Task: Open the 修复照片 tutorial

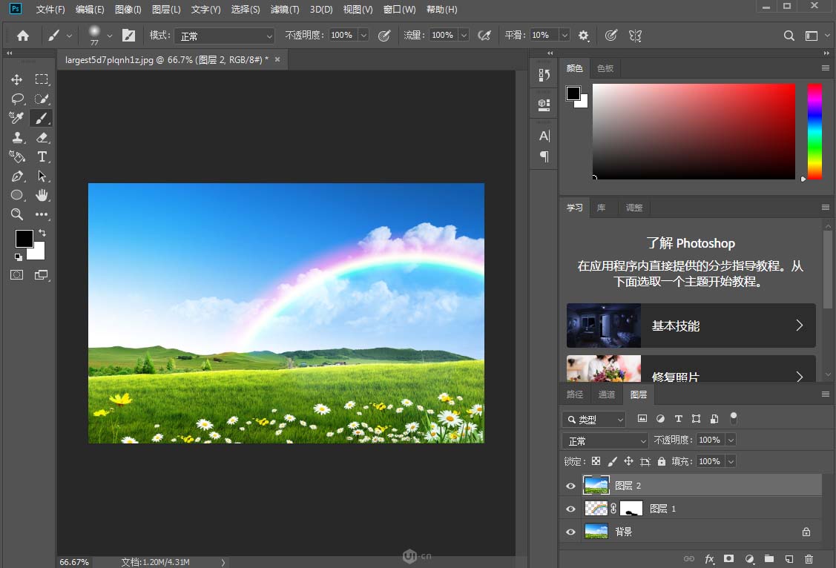Action: (x=691, y=369)
